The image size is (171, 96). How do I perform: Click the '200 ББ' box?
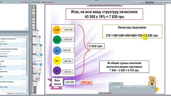click(68, 61)
